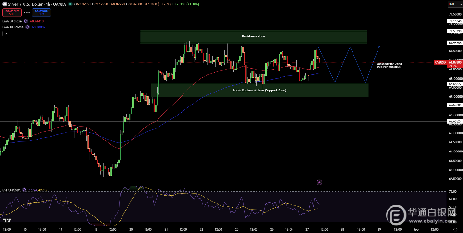The width and height of the screenshot is (463, 233).
Task: Click the 29 date label on time axis
Action: [x=379, y=229]
